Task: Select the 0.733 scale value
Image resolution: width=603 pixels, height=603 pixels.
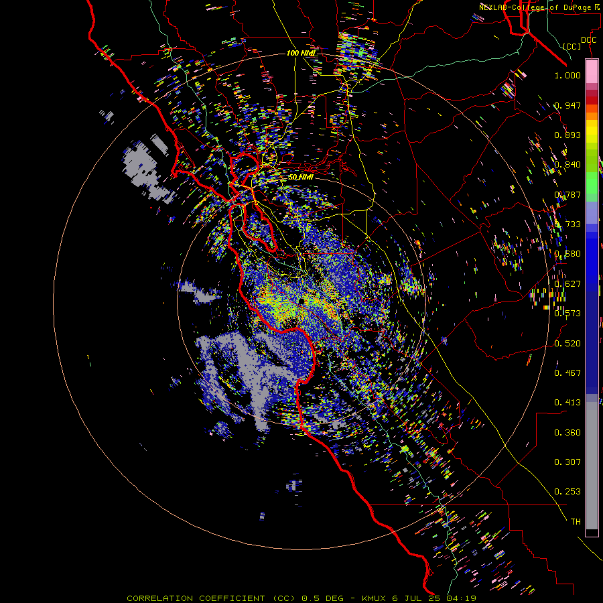Action: pyautogui.click(x=567, y=224)
